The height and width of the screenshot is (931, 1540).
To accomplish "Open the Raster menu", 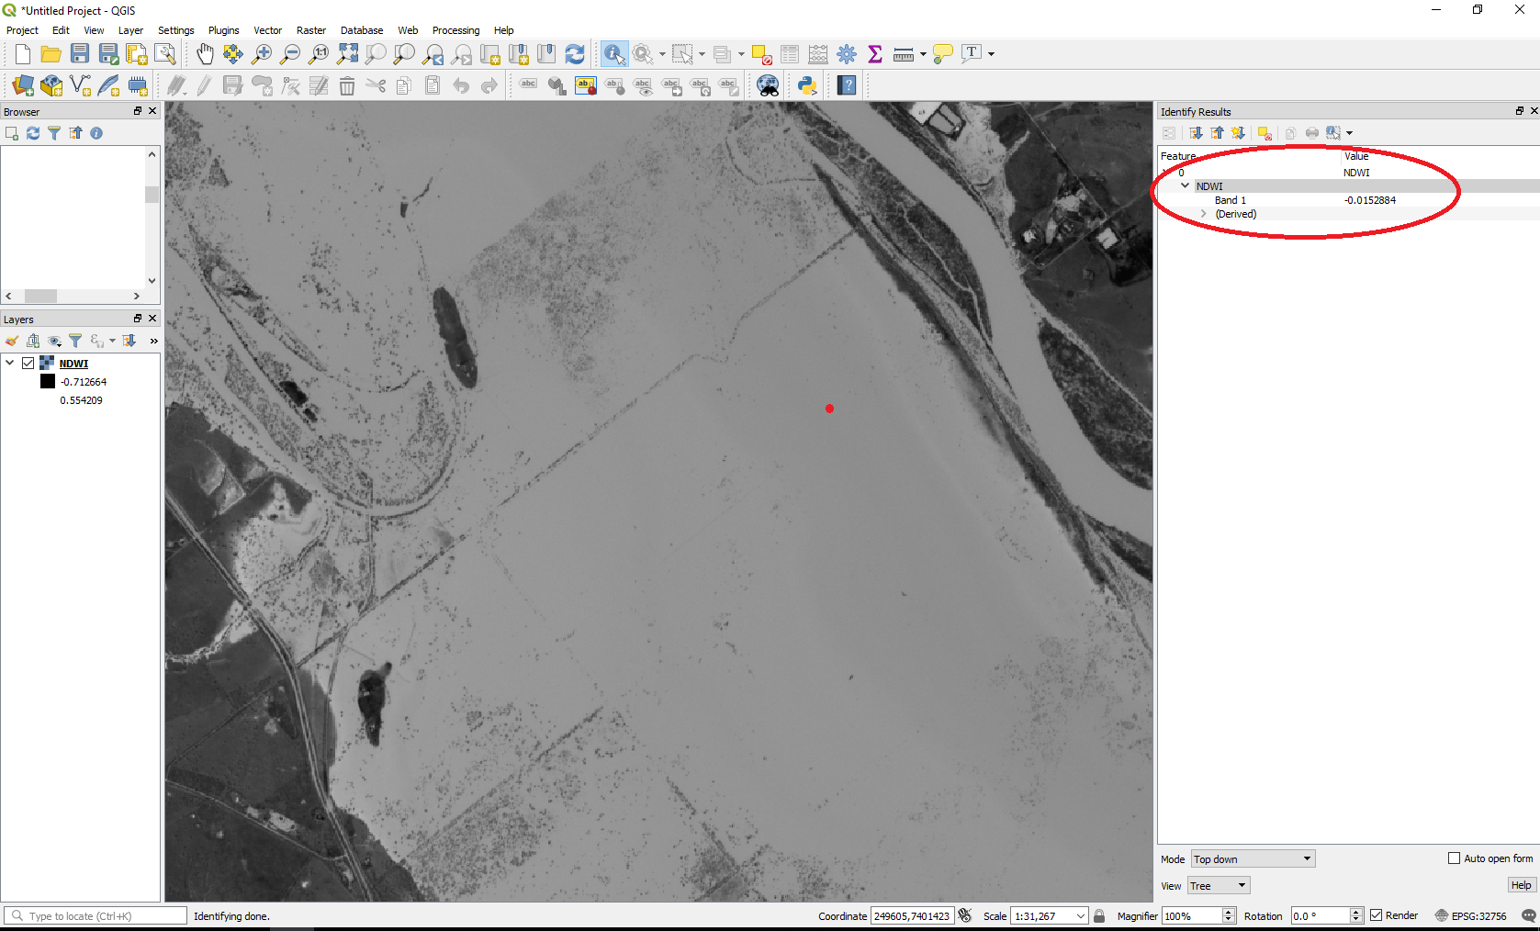I will pos(310,30).
